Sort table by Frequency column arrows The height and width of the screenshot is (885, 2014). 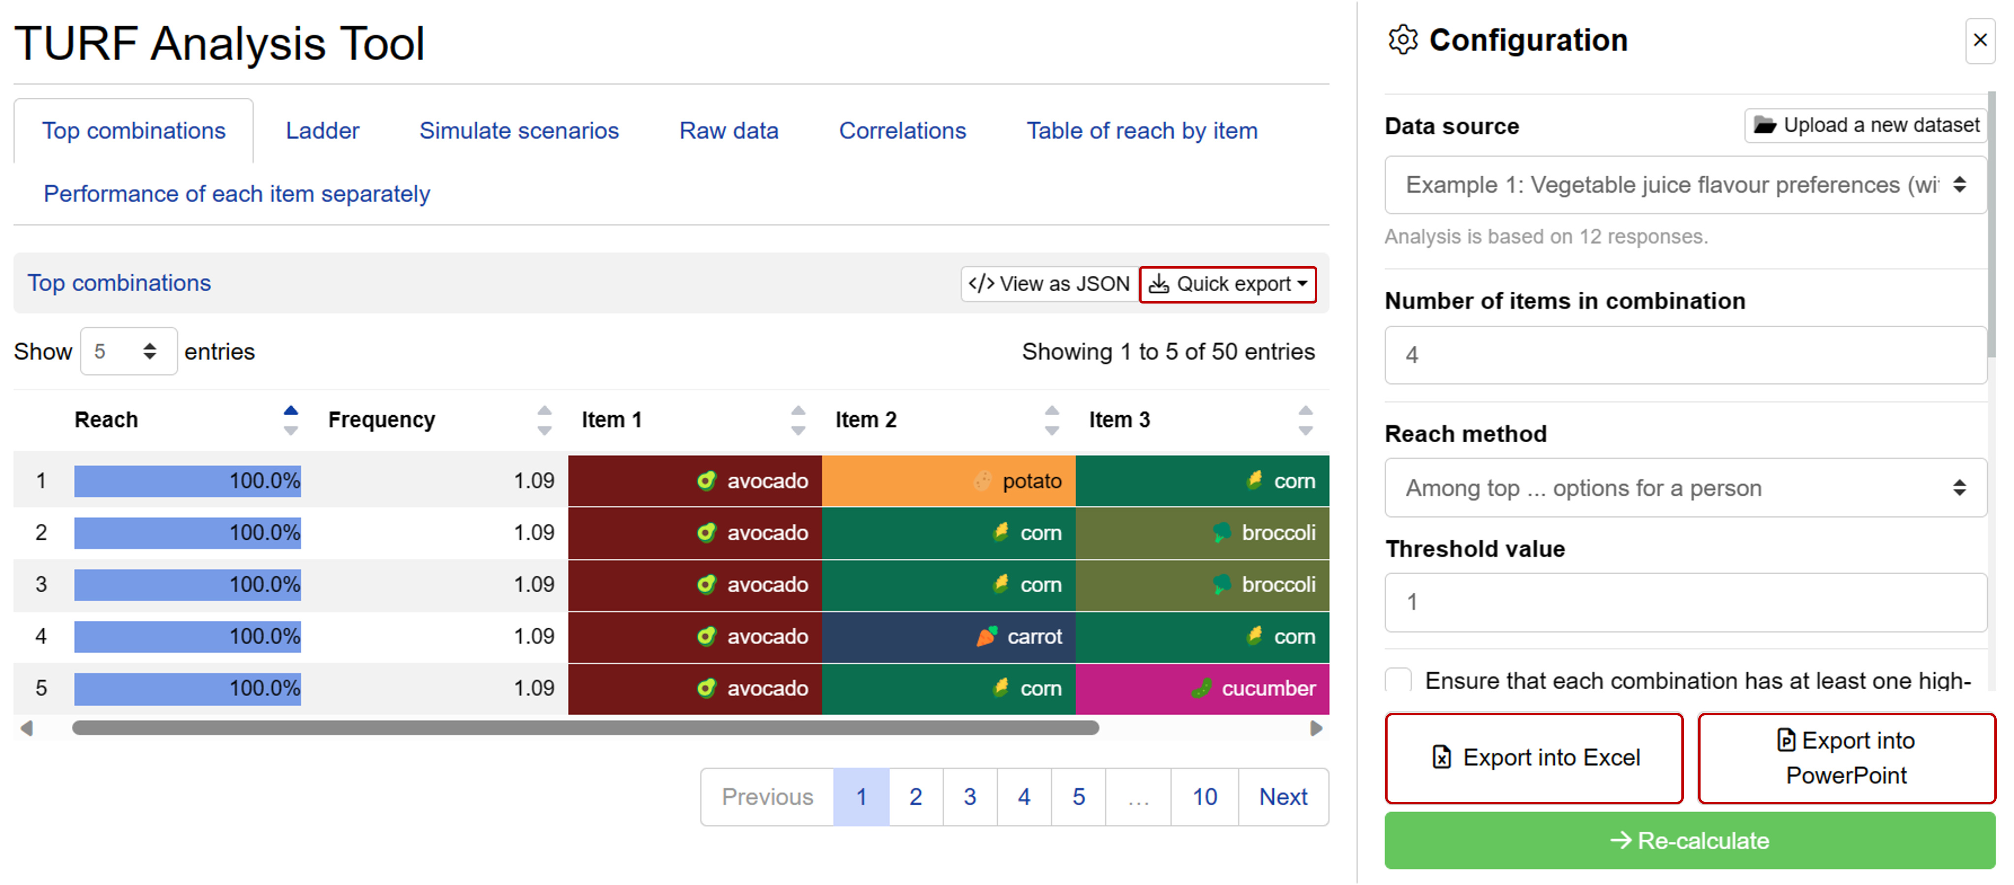pyautogui.click(x=544, y=420)
